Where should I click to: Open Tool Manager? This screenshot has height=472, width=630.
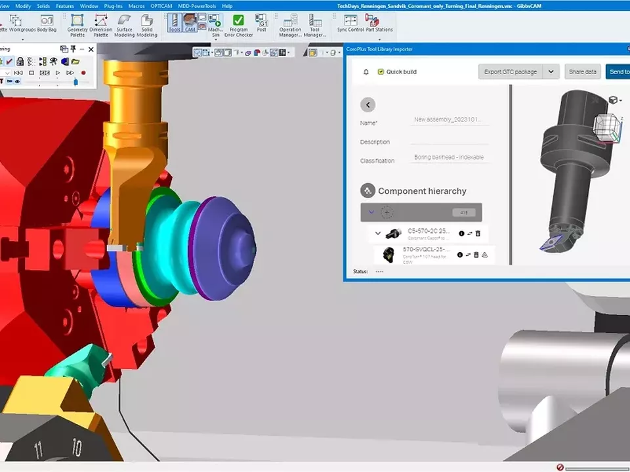tap(314, 26)
